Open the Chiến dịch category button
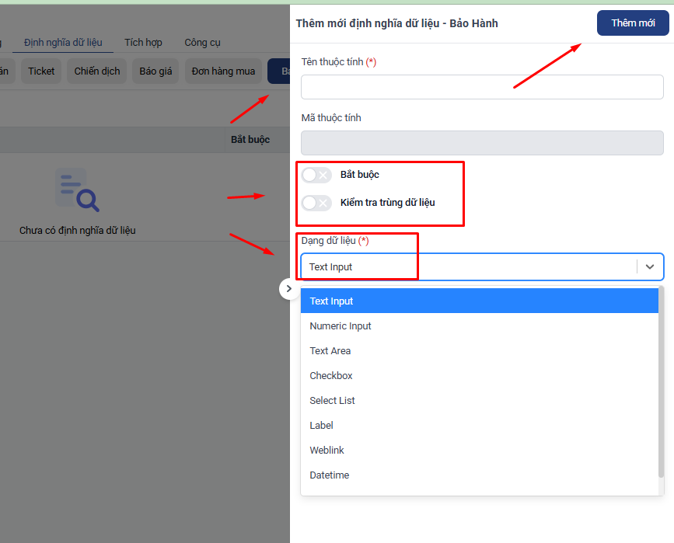674x543 pixels. pos(97,71)
